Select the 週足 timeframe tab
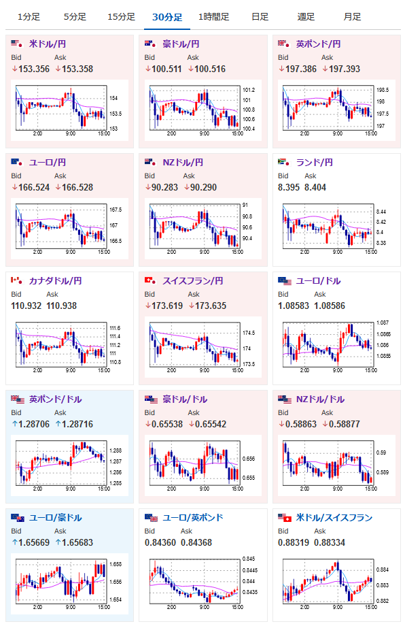405x624 pixels. tap(306, 17)
